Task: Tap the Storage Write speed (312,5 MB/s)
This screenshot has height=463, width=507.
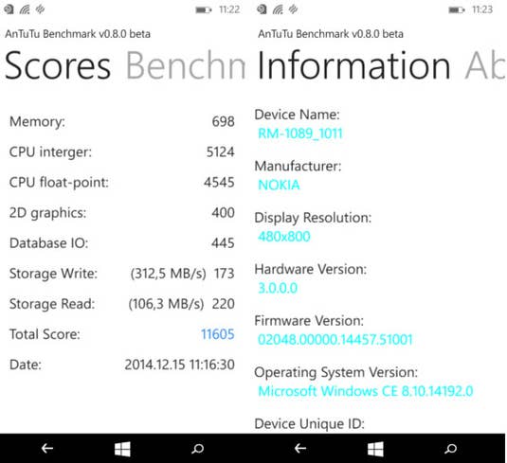Action: [168, 274]
